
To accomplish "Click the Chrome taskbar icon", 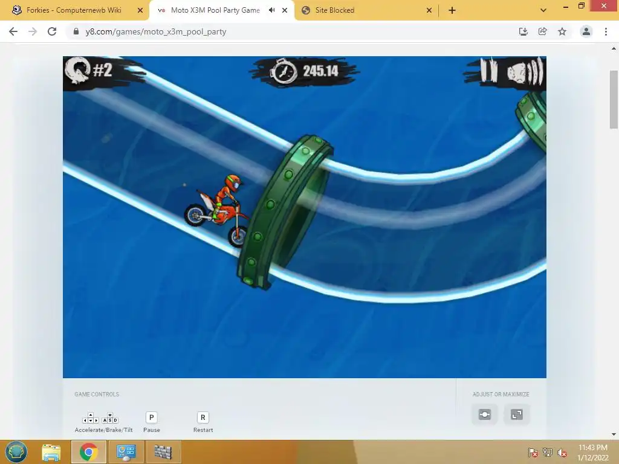I will tap(88, 452).
